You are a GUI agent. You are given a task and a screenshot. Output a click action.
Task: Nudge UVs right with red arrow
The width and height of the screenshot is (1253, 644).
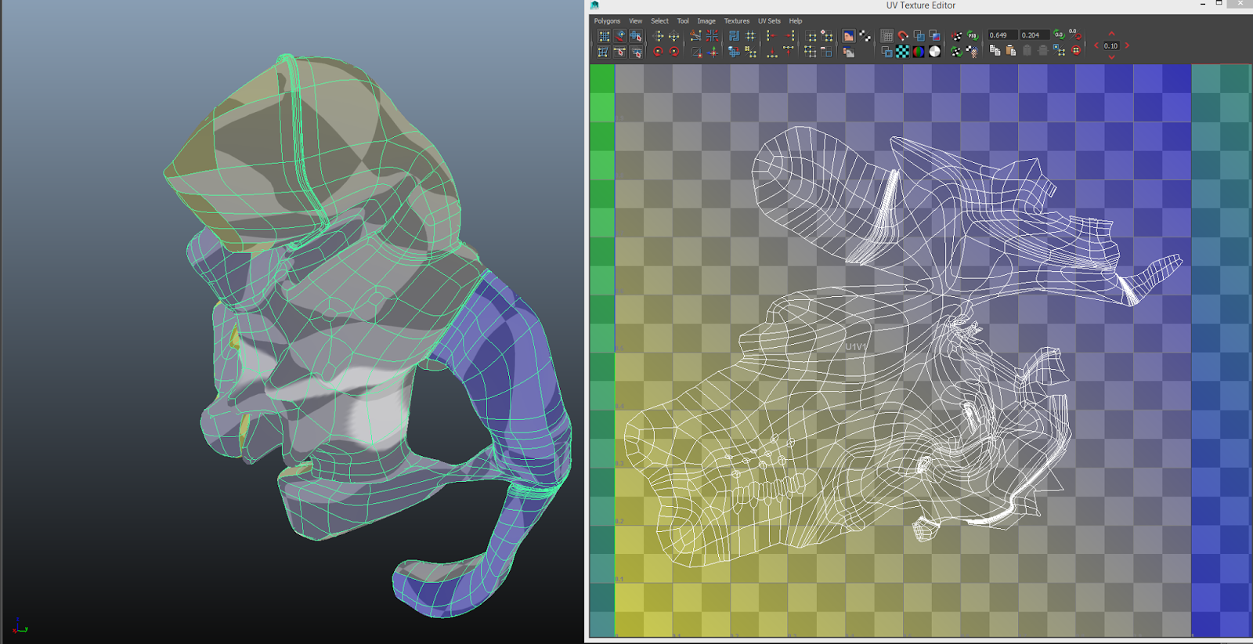point(1127,45)
